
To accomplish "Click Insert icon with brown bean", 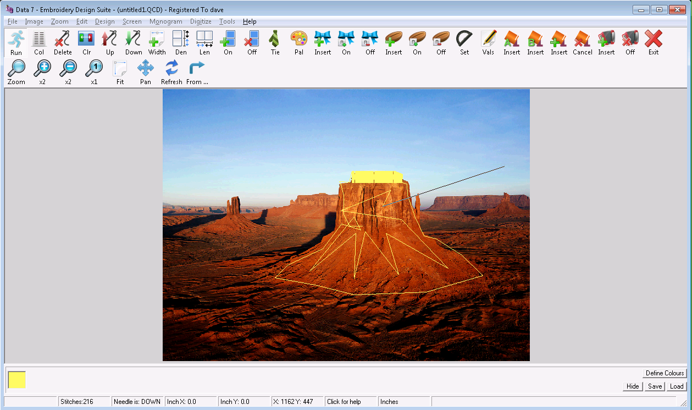I will [394, 39].
